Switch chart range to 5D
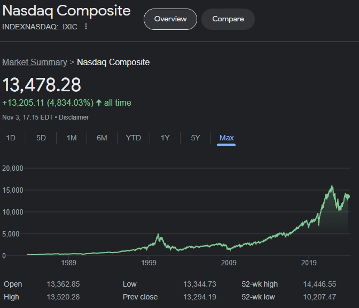 point(41,138)
